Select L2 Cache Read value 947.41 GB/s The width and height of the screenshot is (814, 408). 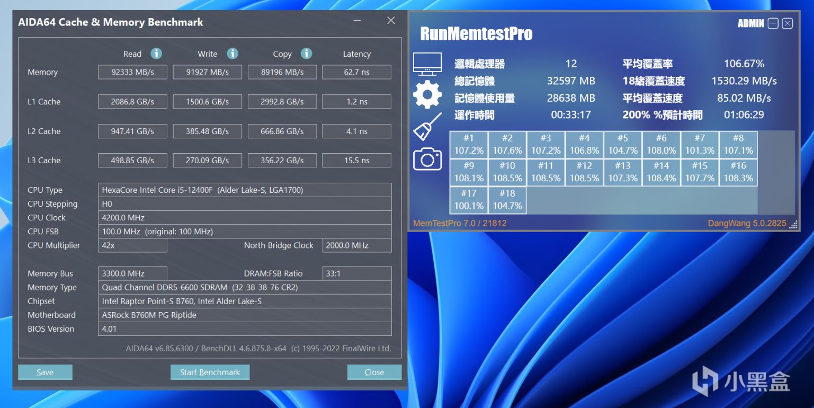[x=132, y=131]
